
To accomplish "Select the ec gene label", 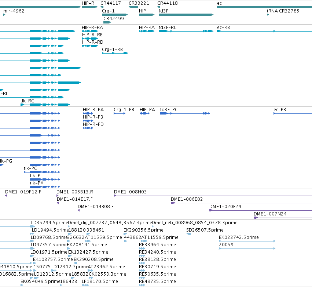I will point(219,3).
